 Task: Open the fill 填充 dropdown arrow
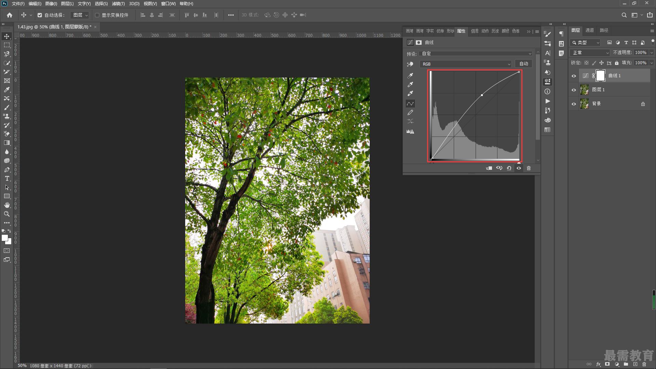652,63
